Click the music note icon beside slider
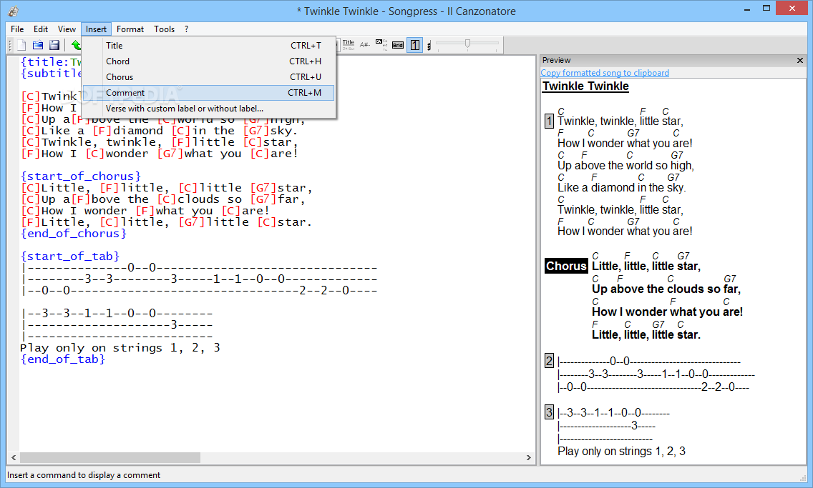Screen dimensions: 813x488 point(429,46)
